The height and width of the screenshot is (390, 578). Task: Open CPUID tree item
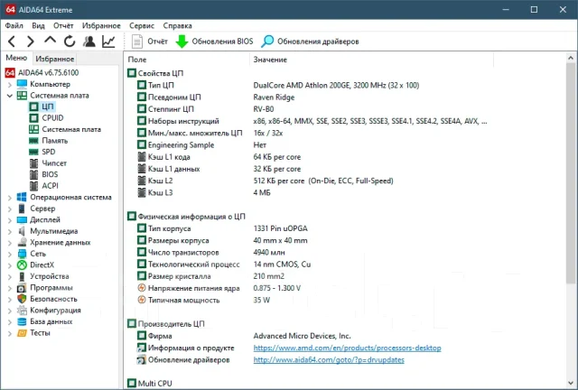(x=46, y=118)
